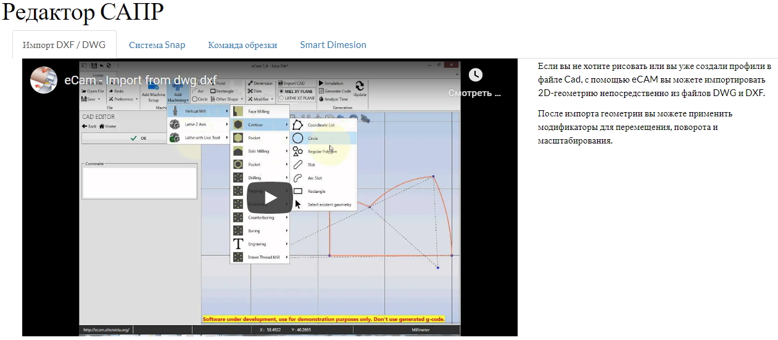Expand the Tapping submenu arrow

click(x=287, y=191)
